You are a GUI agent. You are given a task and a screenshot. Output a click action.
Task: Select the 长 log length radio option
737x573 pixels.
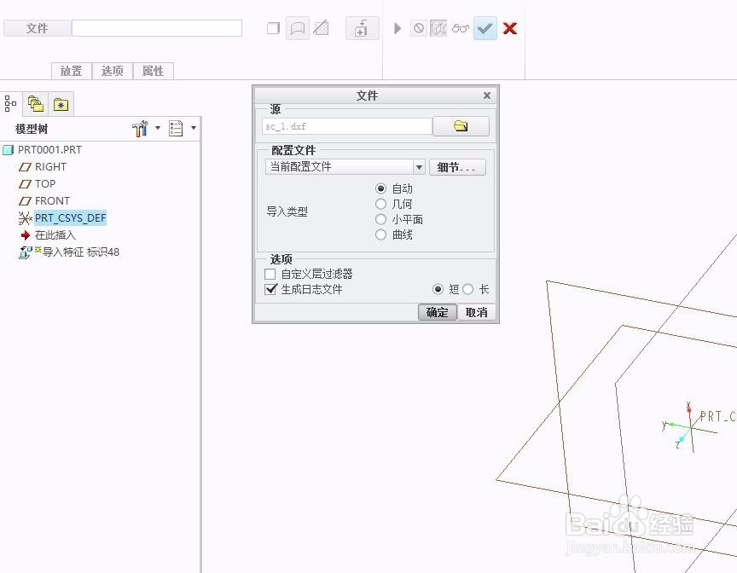point(470,289)
